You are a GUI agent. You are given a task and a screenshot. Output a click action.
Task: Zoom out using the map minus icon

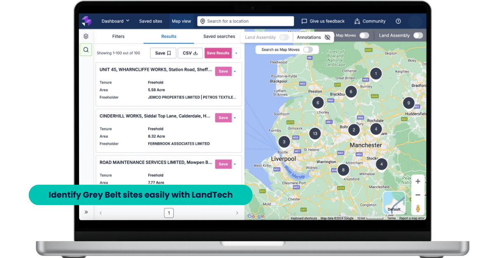[418, 195]
